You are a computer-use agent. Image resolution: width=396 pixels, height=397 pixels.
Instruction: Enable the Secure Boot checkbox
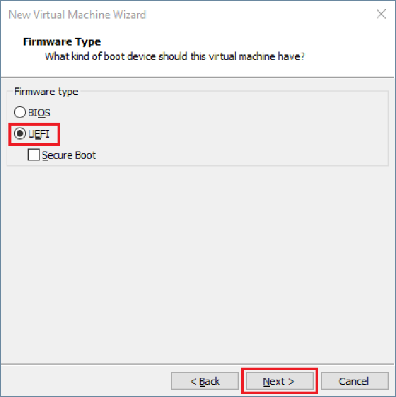coord(34,155)
